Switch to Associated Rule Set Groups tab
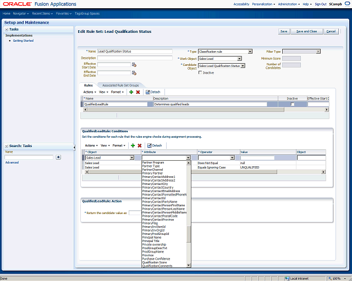 (x=120, y=86)
